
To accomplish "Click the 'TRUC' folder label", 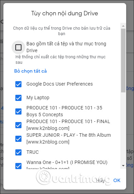I will (x=32, y=152).
